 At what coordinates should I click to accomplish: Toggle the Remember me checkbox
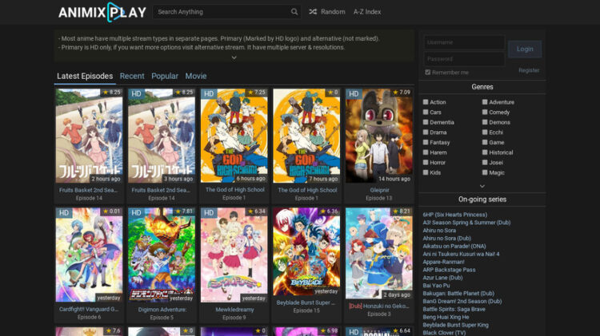click(x=428, y=72)
